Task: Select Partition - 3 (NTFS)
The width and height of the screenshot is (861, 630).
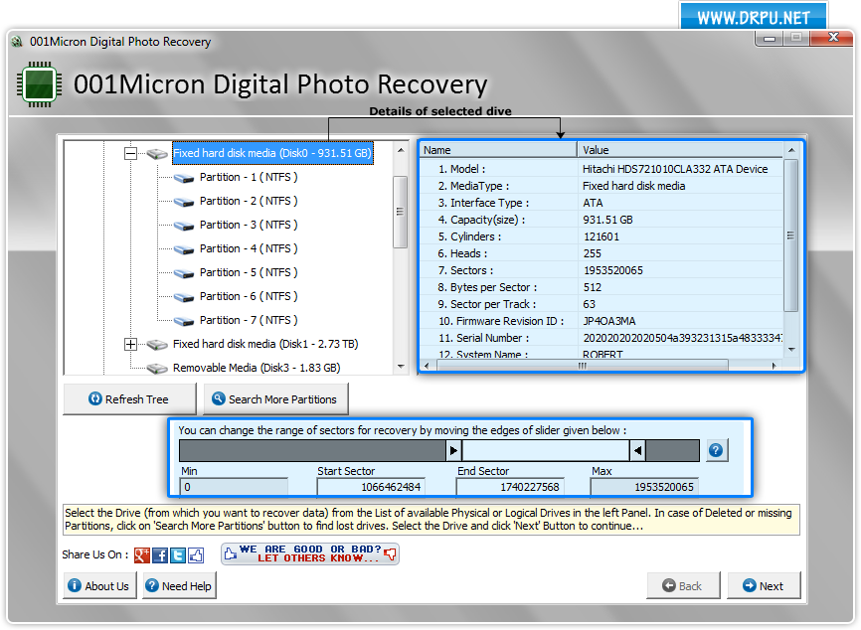Action: tap(249, 225)
